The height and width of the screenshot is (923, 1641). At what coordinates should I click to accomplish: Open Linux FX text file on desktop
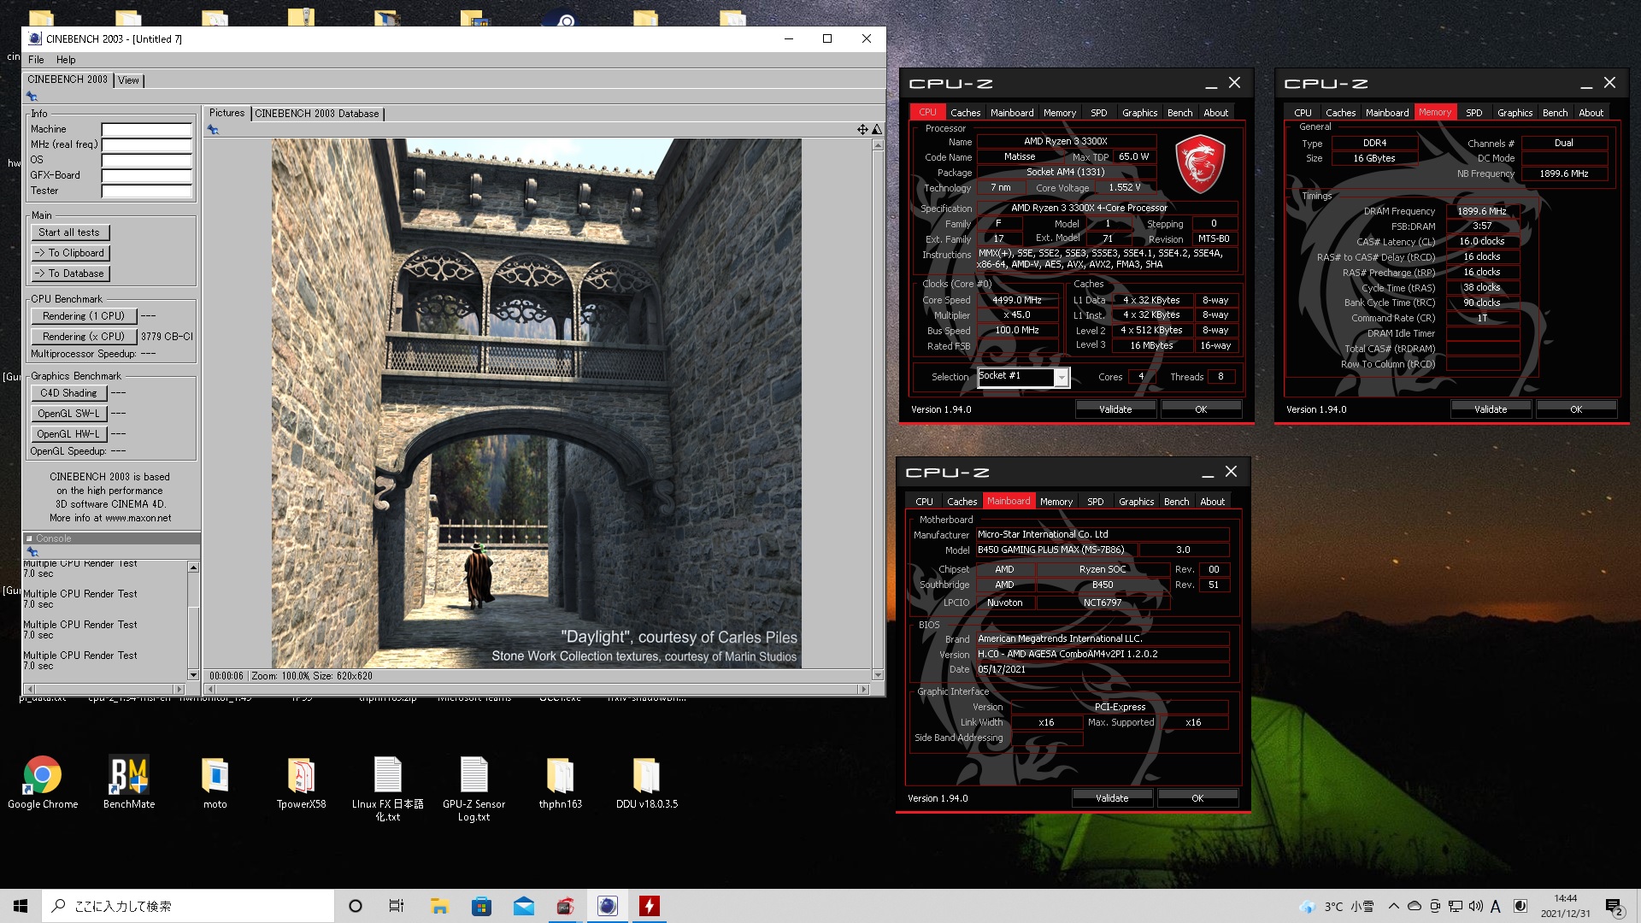click(x=387, y=789)
